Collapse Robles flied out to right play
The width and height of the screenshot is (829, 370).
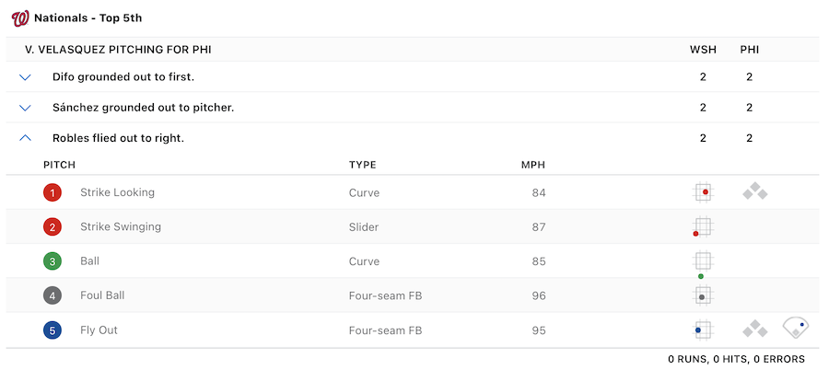click(25, 138)
